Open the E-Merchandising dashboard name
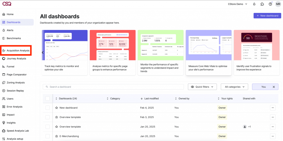This screenshot has height=141, width=283. (69, 136)
